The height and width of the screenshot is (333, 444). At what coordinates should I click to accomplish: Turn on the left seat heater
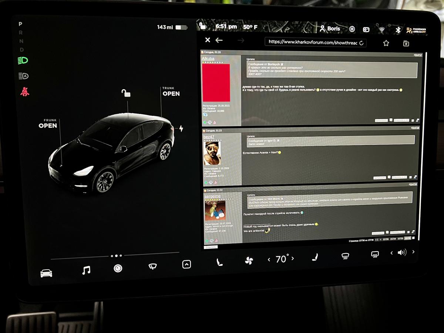(x=219, y=262)
